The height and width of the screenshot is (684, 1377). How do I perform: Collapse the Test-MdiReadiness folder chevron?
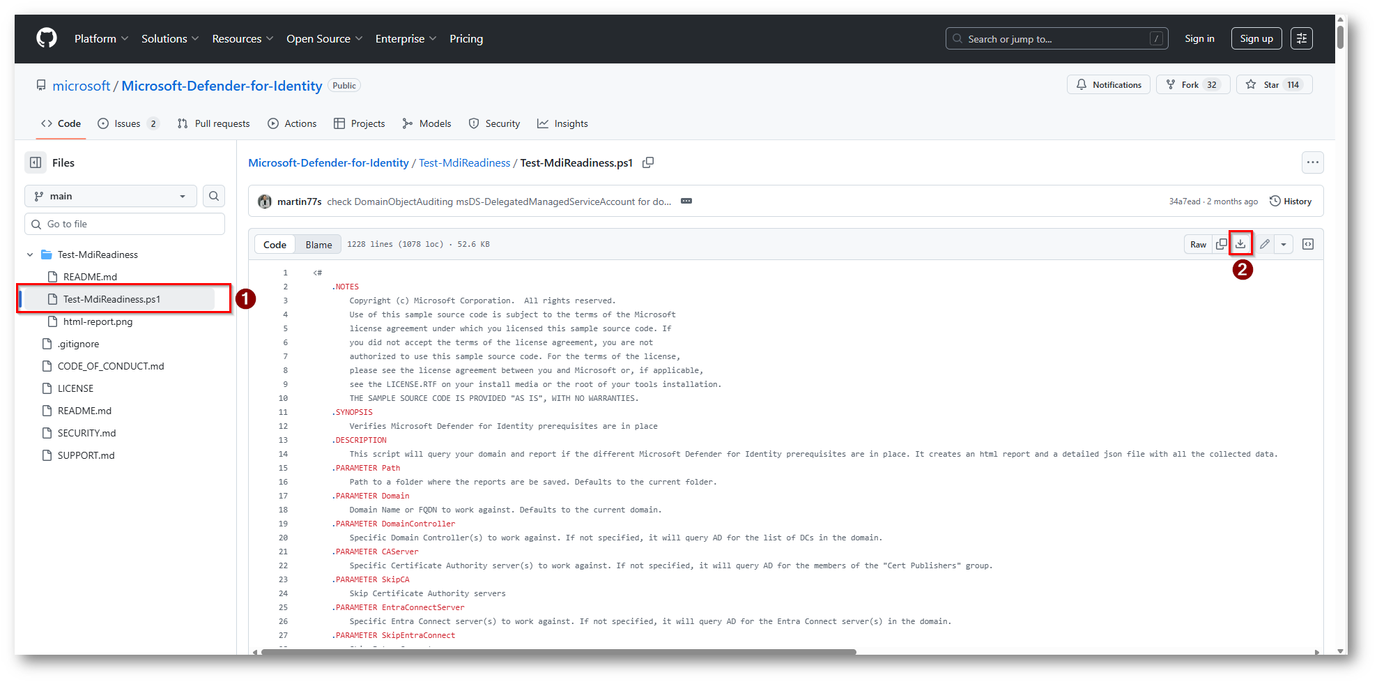pos(30,254)
